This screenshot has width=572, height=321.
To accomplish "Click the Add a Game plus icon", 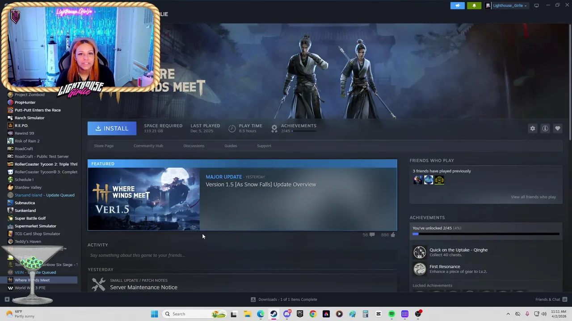I will (7, 300).
